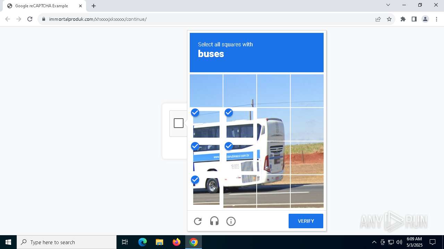Close the Google reCAPTCHA Example tab

point(80,6)
